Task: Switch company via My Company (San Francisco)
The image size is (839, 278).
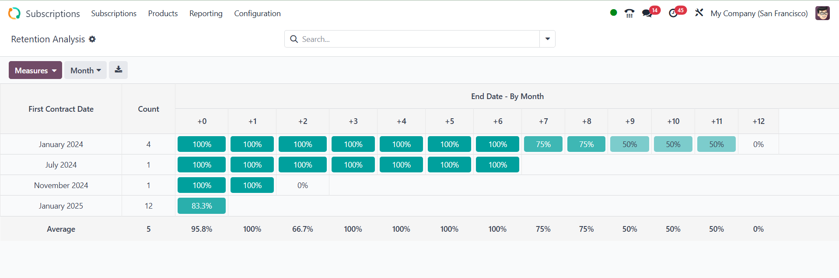Action: click(759, 14)
